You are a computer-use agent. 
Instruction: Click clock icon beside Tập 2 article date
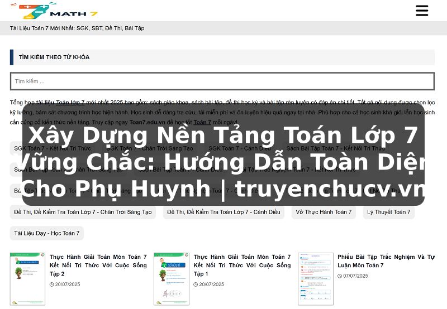(51, 284)
